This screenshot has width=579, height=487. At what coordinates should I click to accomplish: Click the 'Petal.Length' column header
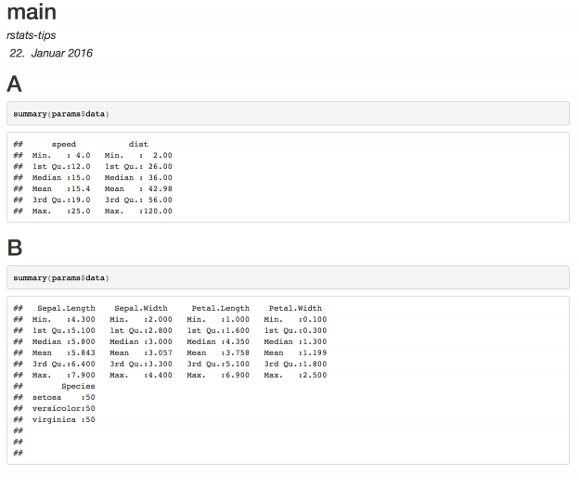click(221, 308)
